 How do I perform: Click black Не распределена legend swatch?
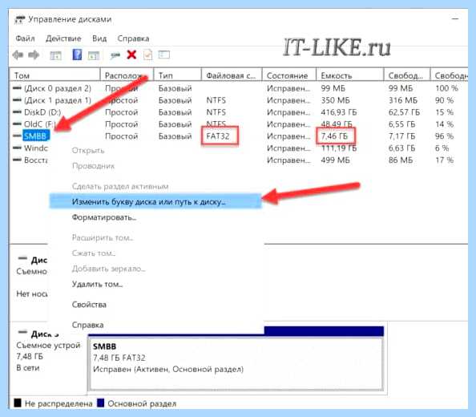[x=18, y=403]
